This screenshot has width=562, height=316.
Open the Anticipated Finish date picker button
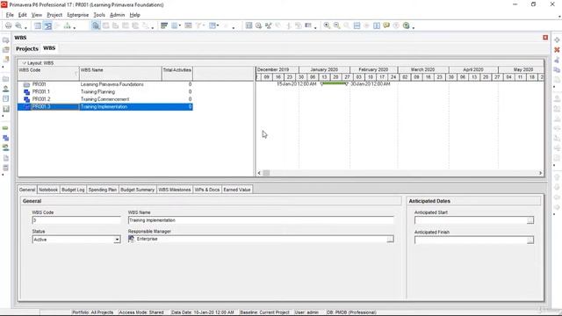530,240
